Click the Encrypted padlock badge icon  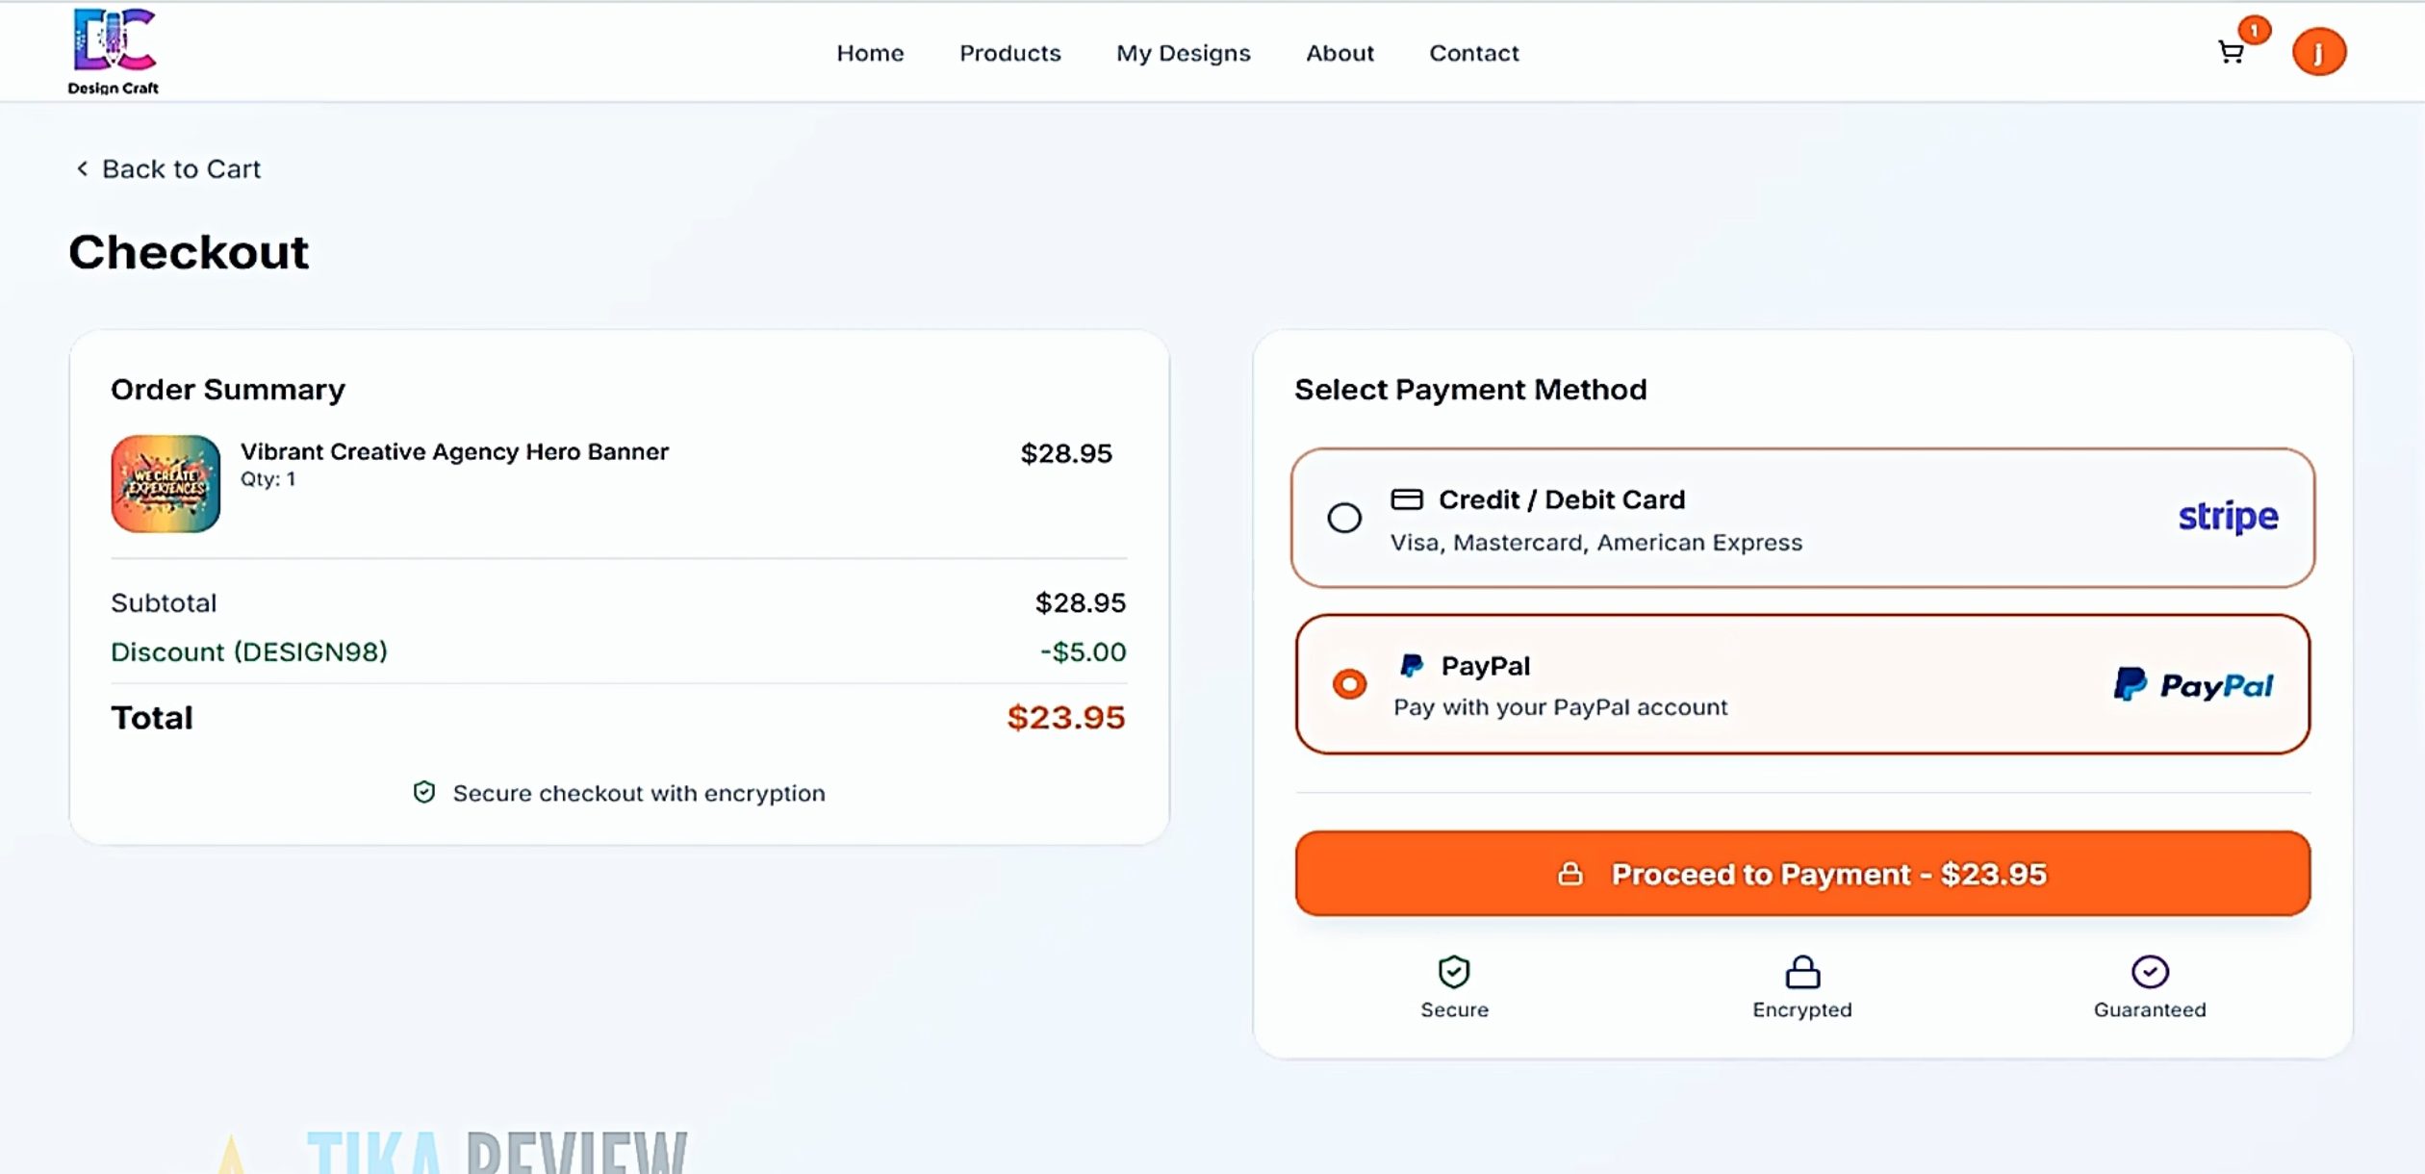point(1801,972)
